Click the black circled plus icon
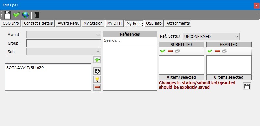Viewport: 260px width, 126px height. 97,71
